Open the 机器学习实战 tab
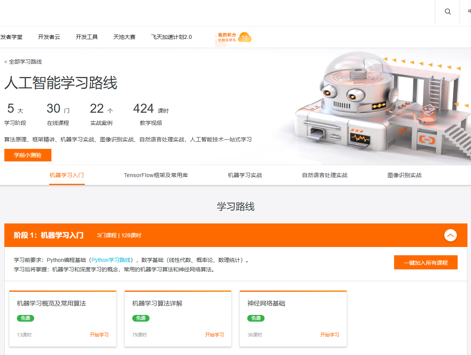 [x=245, y=175]
